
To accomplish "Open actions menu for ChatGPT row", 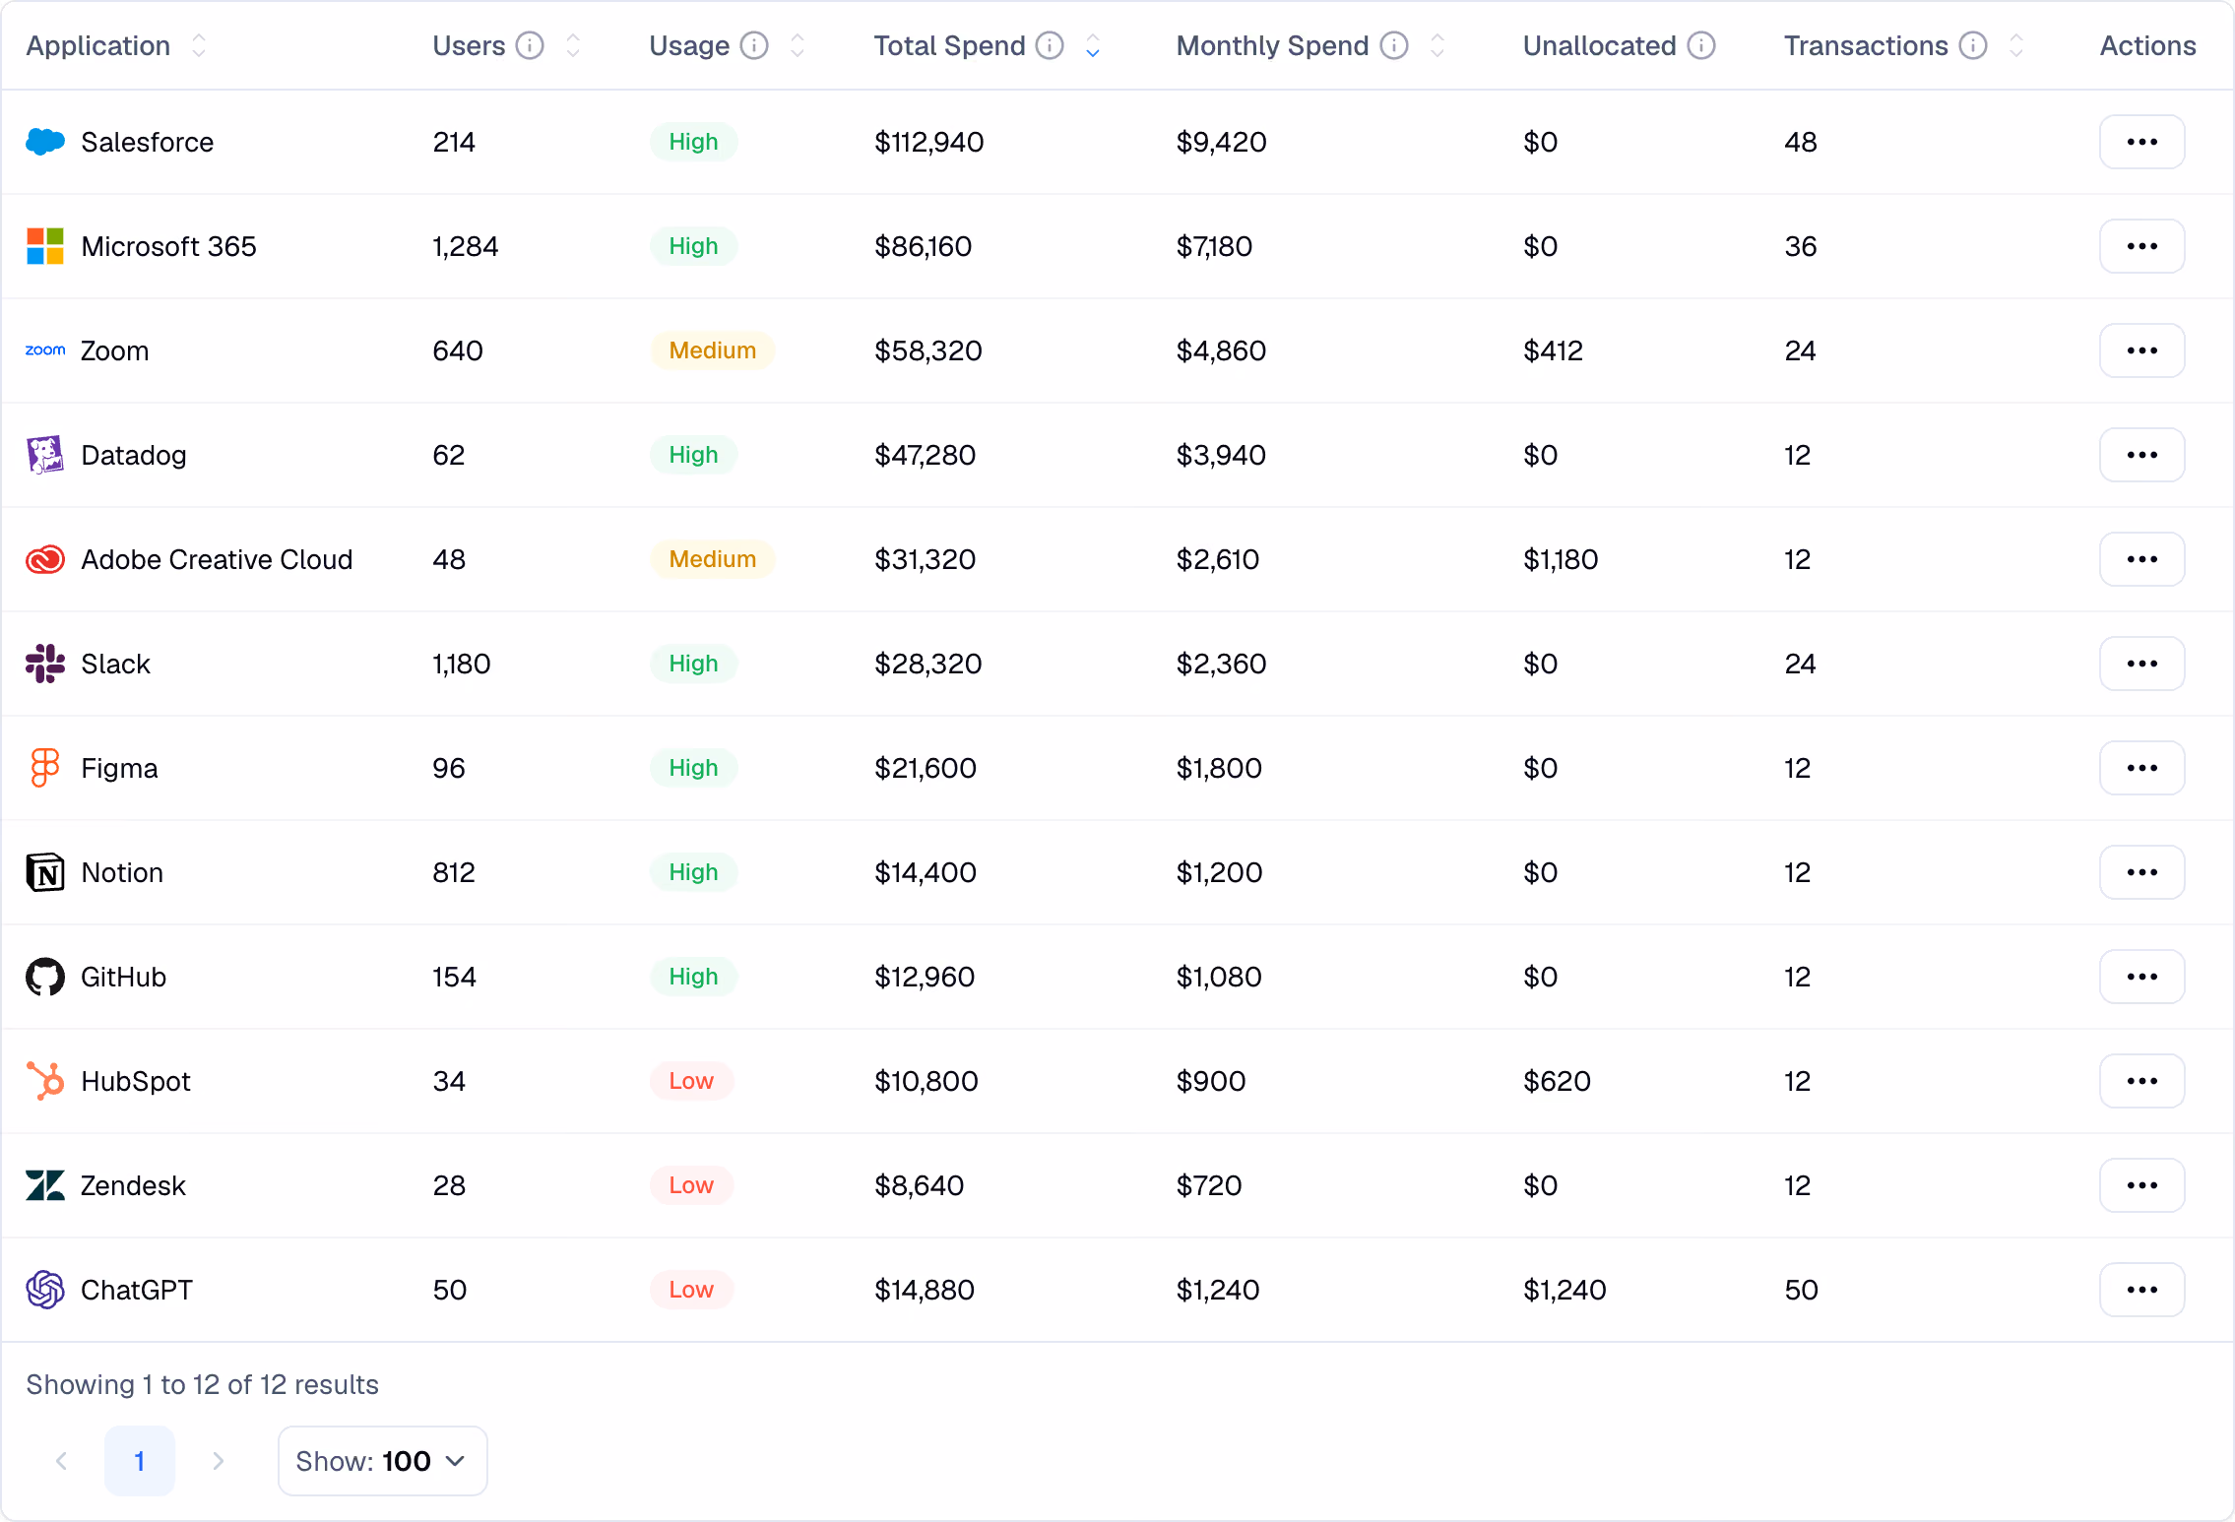I will (2142, 1290).
